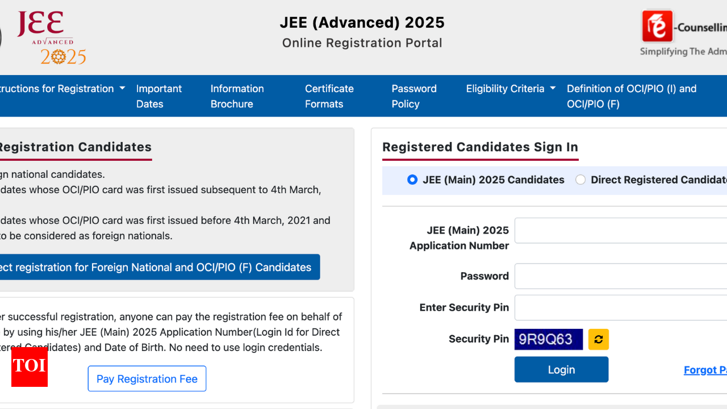Click the Pay Registration Fee button
Viewport: 727px width, 409px height.
coord(147,379)
